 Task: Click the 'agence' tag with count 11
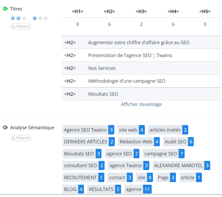(138, 189)
